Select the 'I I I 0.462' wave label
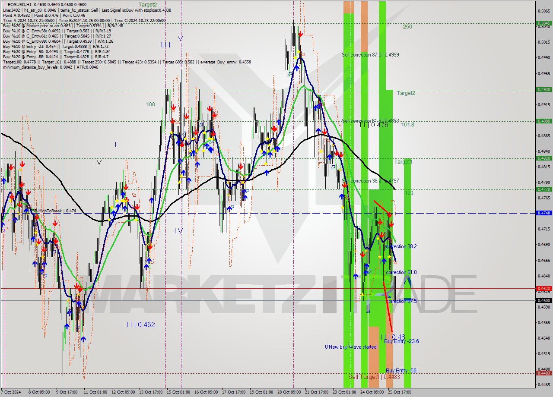The height and width of the screenshot is (397, 553). point(141,325)
